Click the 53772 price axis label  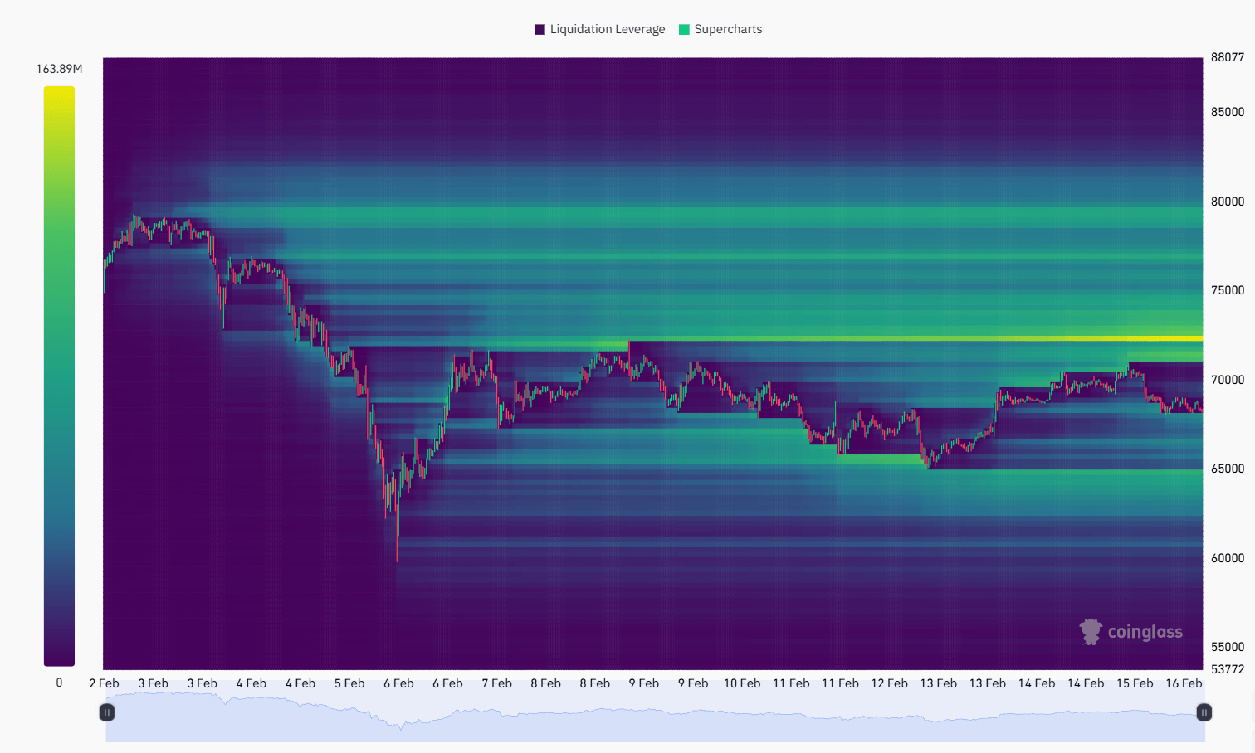(x=1227, y=668)
